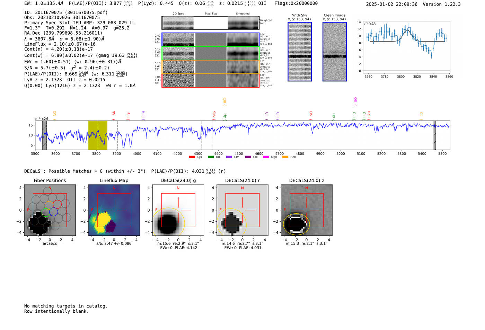Click the 's/b: 2.47 +/- 0.086' caption
This screenshot has width=485, height=330.
pyautogui.click(x=114, y=243)
